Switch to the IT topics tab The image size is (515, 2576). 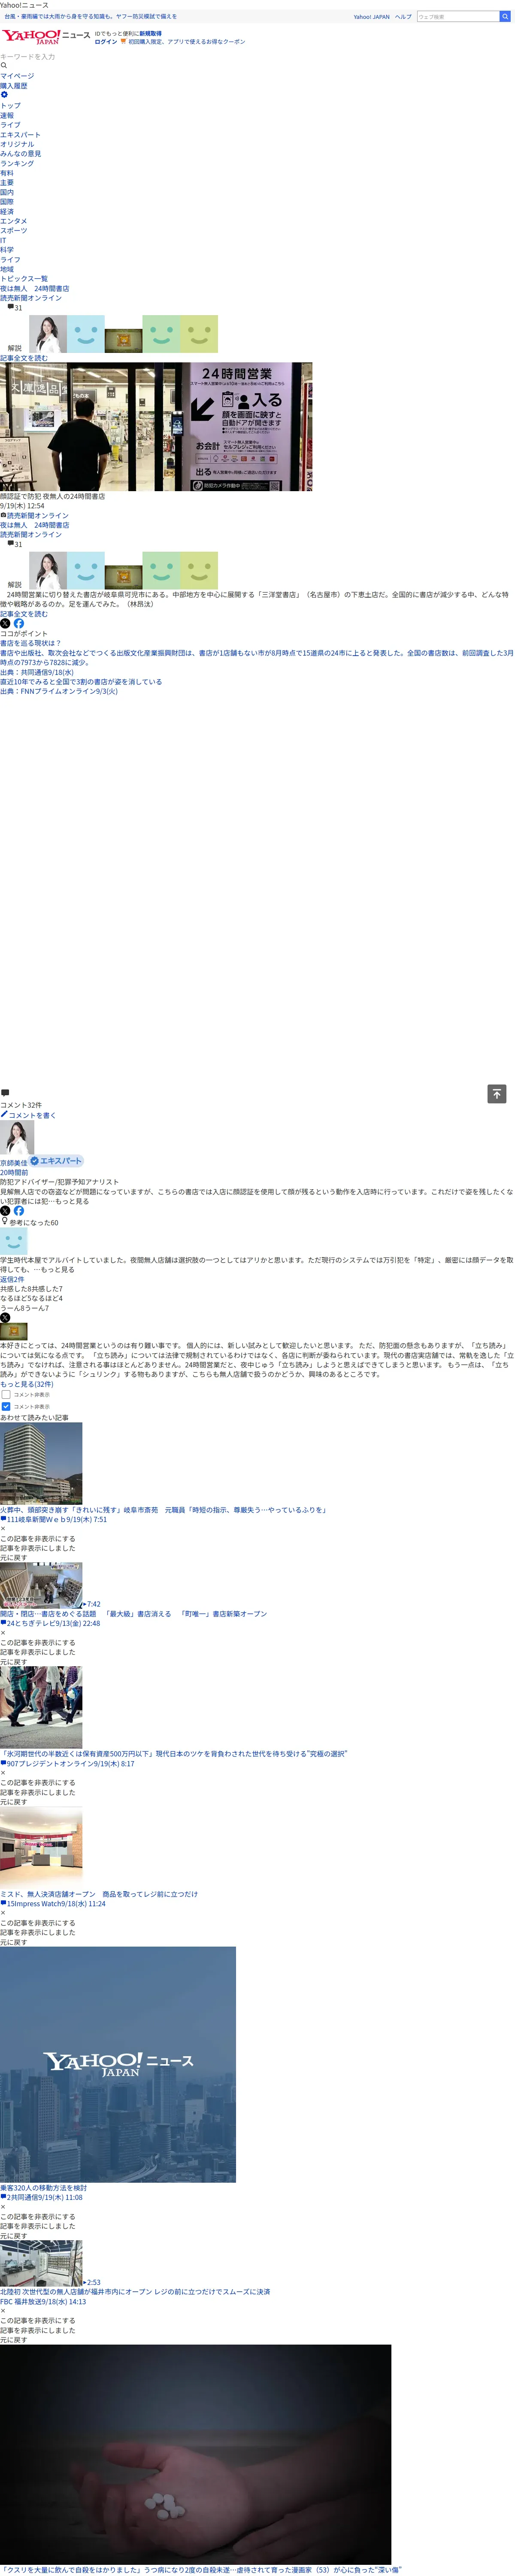coord(3,240)
